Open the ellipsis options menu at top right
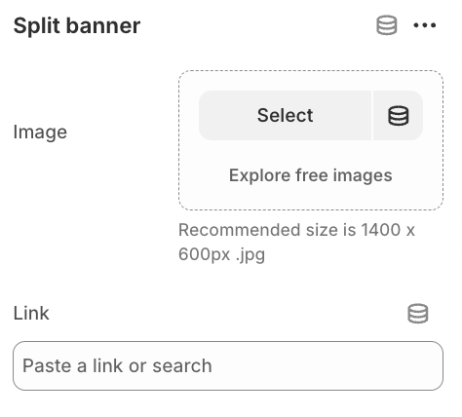Screen dimensions: 462x417 click(x=424, y=25)
